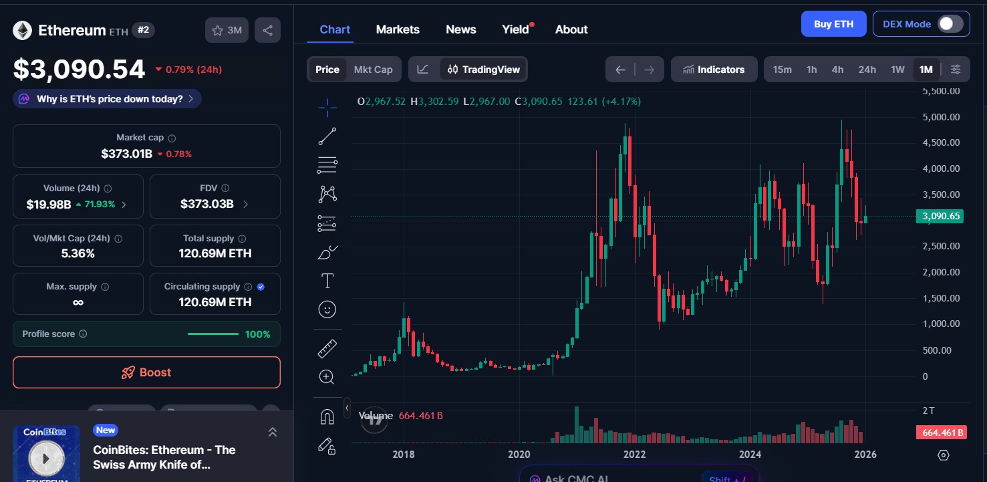Switch the chart from Price to Mkt Cap
The height and width of the screenshot is (482, 987).
click(x=373, y=69)
